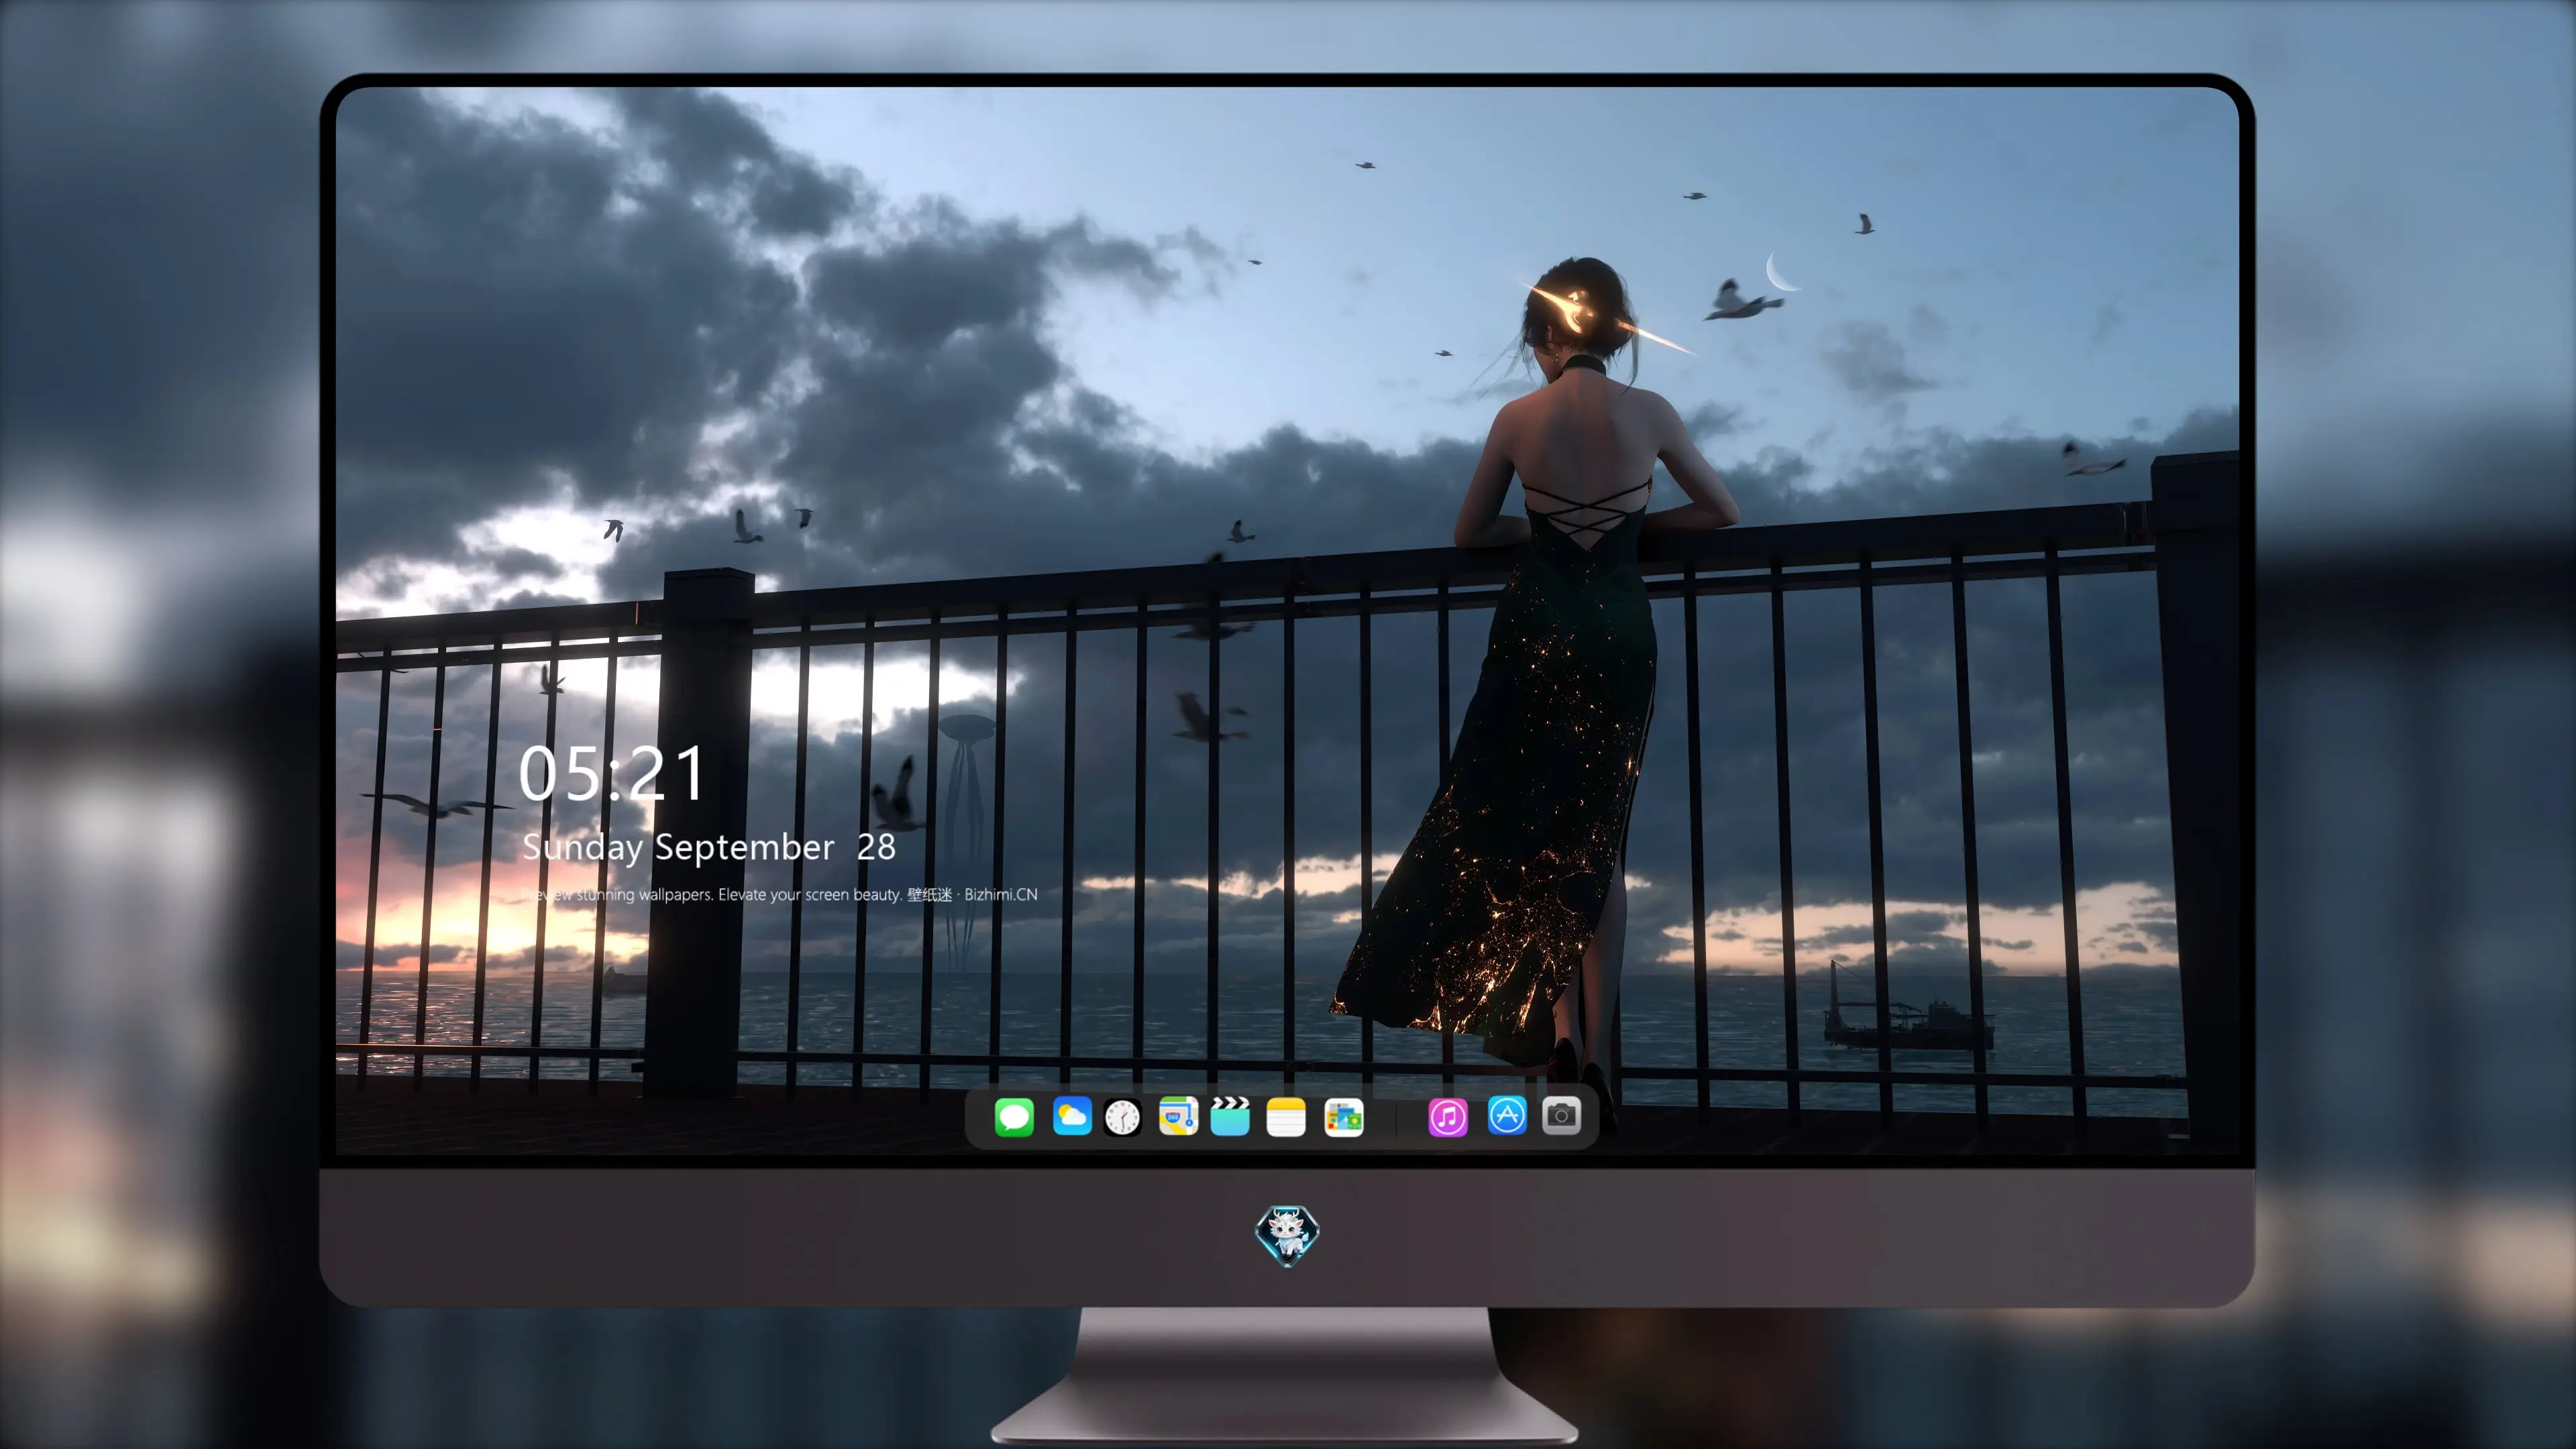This screenshot has width=2576, height=1449.
Task: Open the blue App Store icon
Action: pos(1507,1115)
